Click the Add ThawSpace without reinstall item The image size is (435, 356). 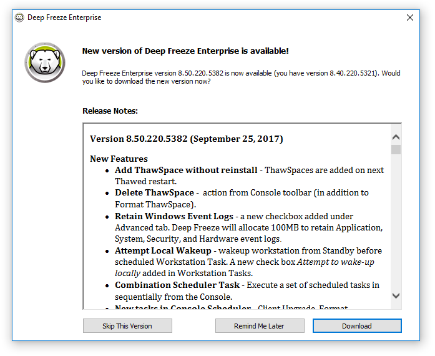pyautogui.click(x=185, y=170)
